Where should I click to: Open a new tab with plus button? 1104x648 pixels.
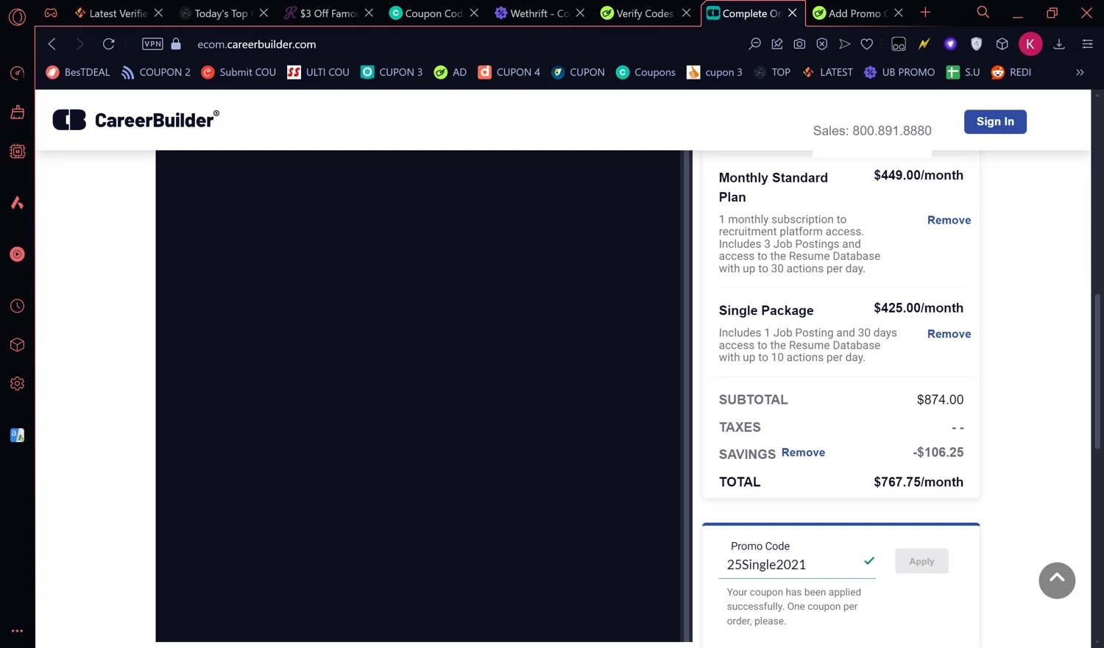[x=925, y=13]
